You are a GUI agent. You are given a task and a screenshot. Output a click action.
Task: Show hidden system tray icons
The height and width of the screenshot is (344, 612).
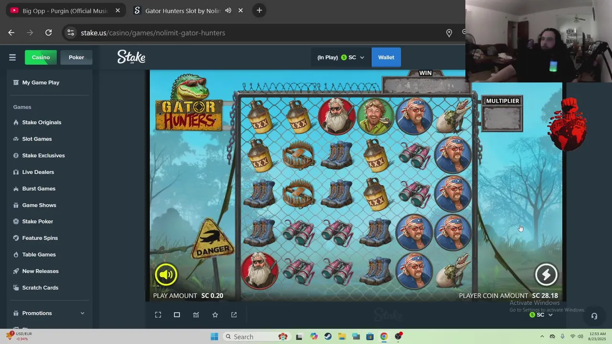coord(542,337)
